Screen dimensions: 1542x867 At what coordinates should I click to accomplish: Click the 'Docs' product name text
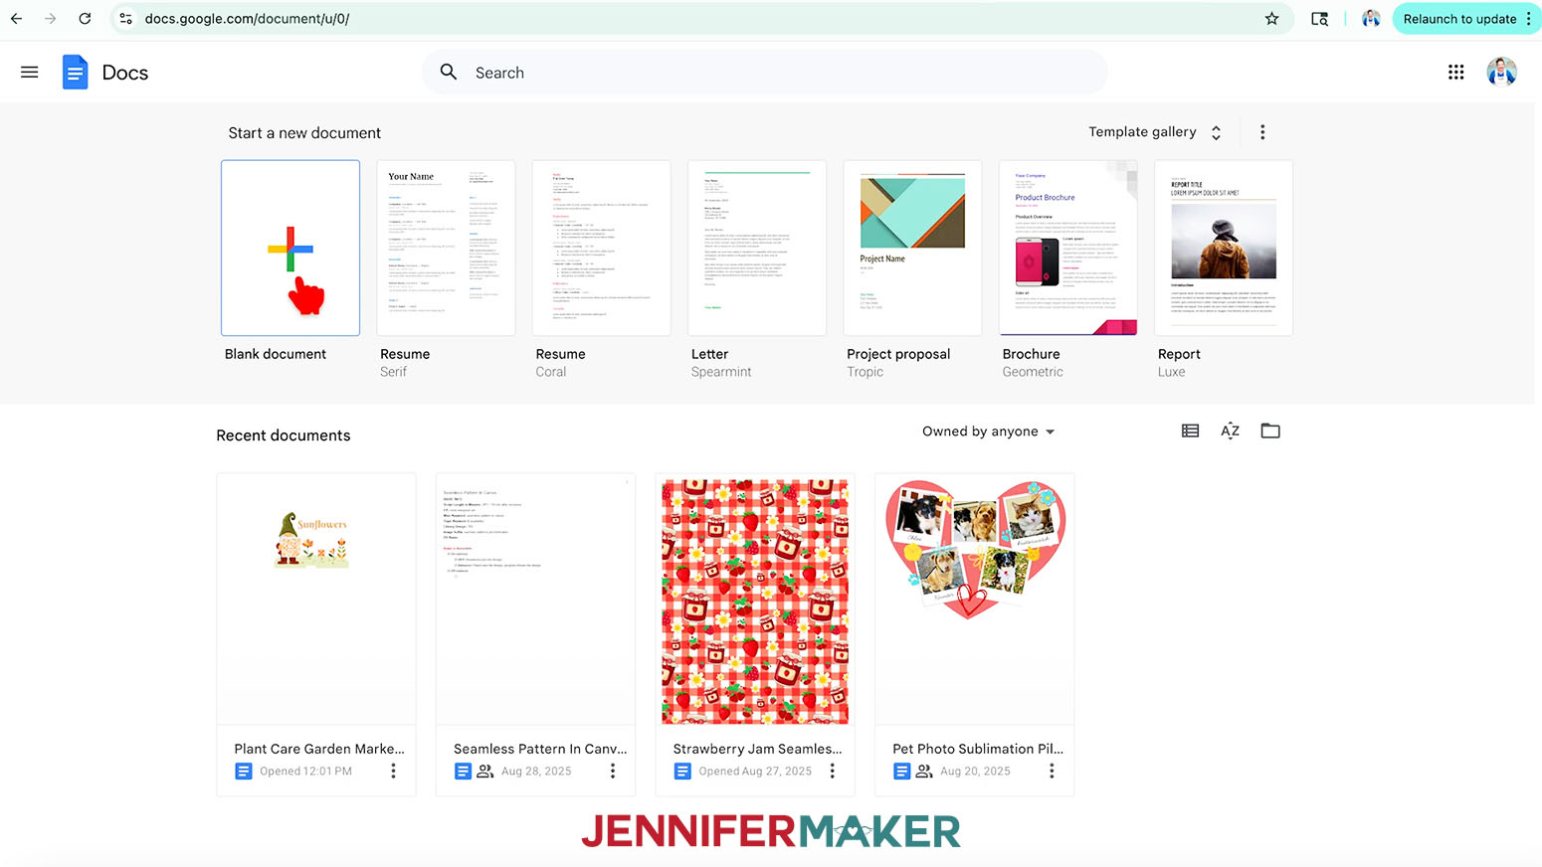tap(125, 73)
